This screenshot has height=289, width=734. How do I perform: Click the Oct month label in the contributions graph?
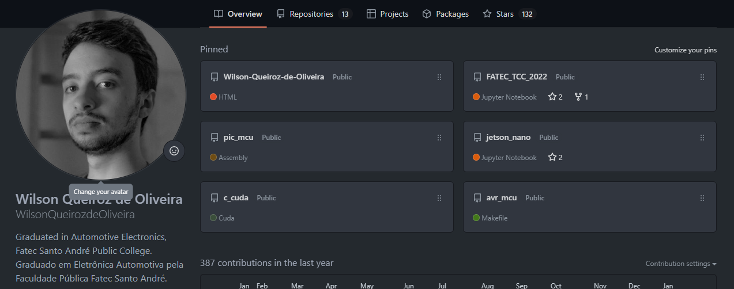556,286
